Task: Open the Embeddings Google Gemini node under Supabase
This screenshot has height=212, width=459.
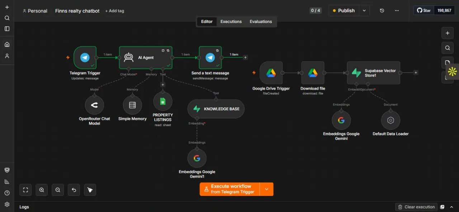Action: pyautogui.click(x=341, y=120)
